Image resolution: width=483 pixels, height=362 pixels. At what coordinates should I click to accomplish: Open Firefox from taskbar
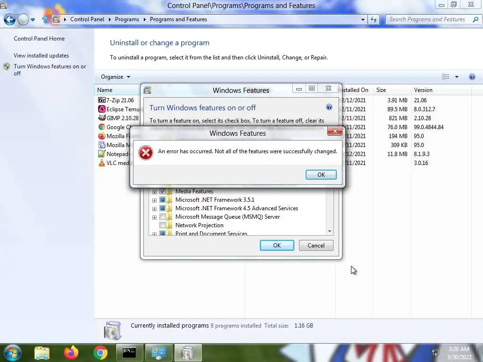pos(71,353)
